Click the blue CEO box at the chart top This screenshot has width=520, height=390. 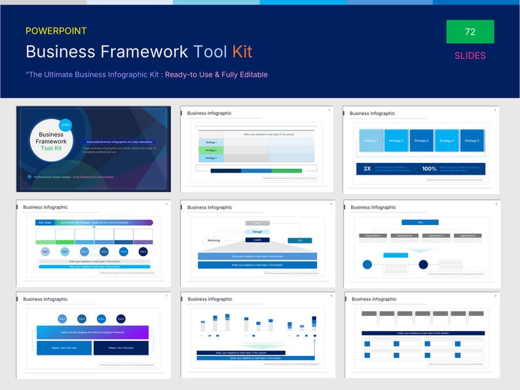(420, 222)
